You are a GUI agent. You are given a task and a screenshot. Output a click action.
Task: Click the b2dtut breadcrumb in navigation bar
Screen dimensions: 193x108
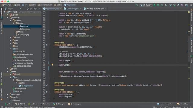[58, 5]
